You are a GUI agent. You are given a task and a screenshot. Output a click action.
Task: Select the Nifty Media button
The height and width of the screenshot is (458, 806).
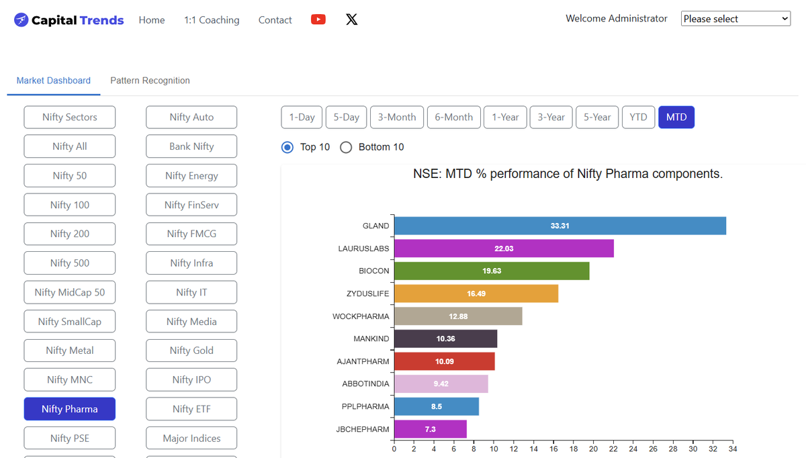191,321
